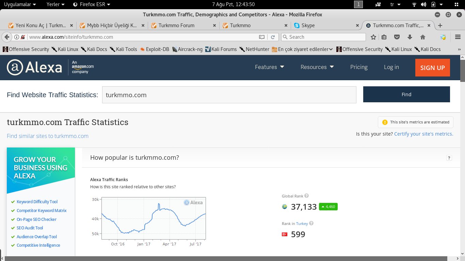The height and width of the screenshot is (261, 465).
Task: Open the tr keyboard layout dropdown
Action: [x=396, y=4]
